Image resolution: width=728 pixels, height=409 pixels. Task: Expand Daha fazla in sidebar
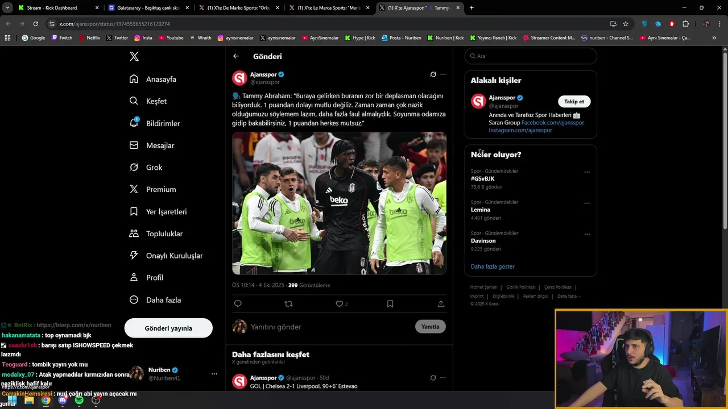[x=155, y=300]
